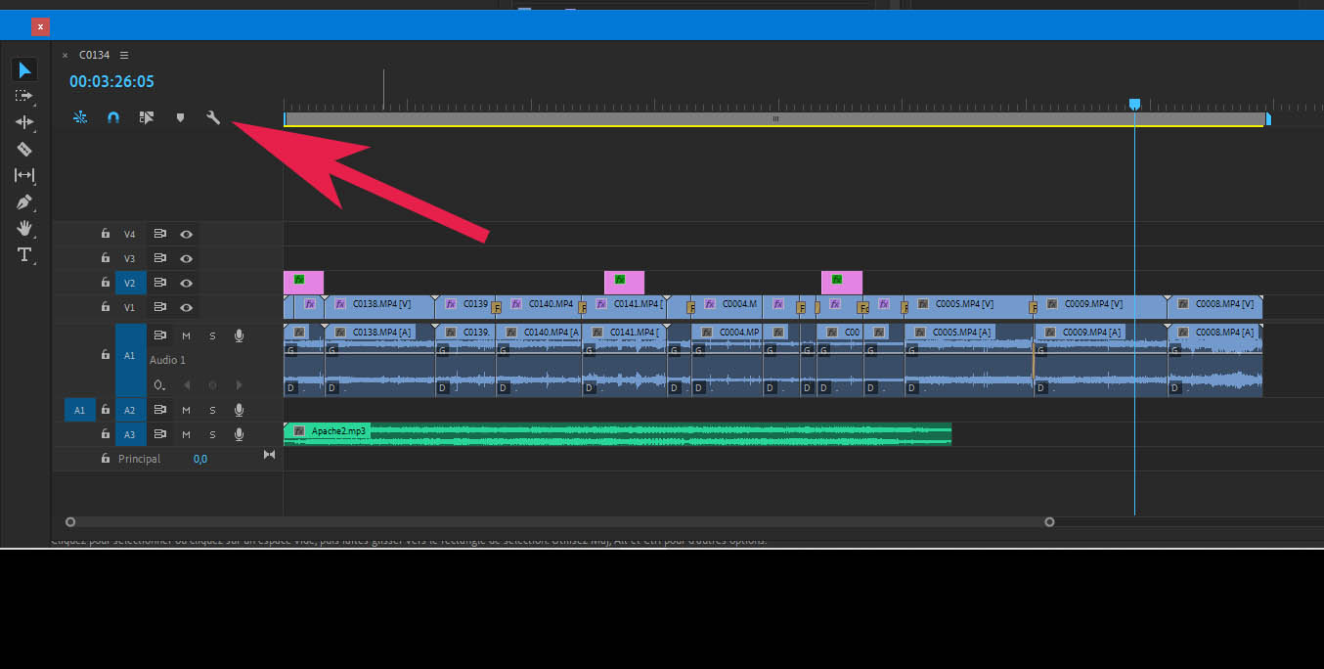The width and height of the screenshot is (1324, 669).
Task: Add-remove keyframe button on A1
Action: point(212,385)
